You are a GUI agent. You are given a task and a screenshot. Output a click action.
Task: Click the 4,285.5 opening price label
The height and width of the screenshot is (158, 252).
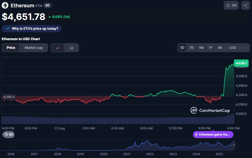point(9,97)
